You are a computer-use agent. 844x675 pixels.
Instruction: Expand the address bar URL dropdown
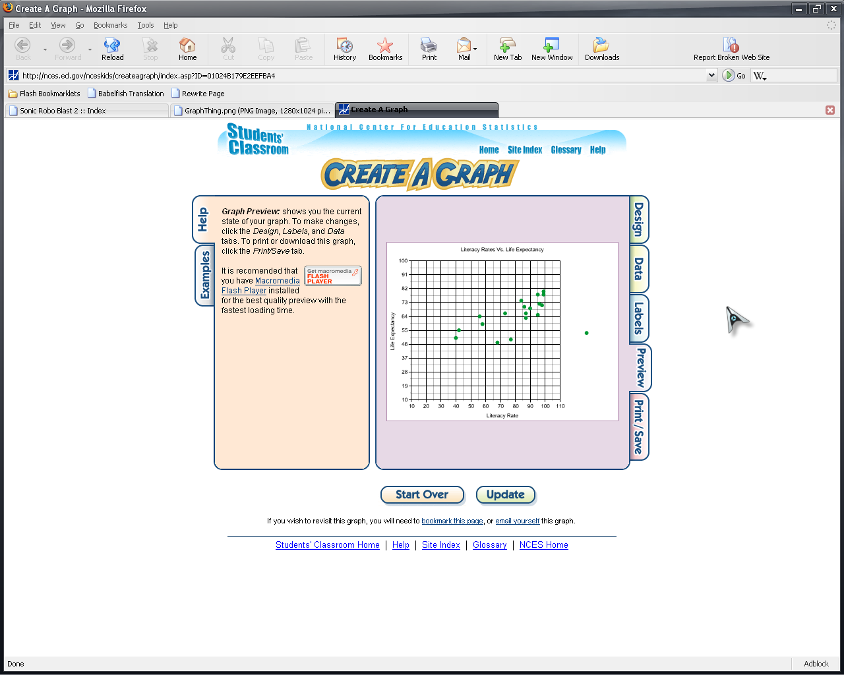pos(711,75)
